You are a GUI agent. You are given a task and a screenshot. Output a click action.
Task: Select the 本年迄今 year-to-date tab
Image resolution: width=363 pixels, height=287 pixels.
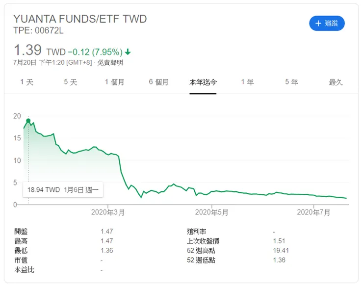[x=203, y=82]
